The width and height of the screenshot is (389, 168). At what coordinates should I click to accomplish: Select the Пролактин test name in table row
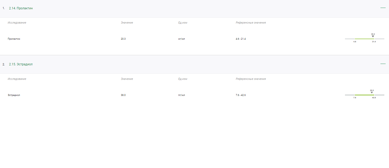click(x=14, y=39)
